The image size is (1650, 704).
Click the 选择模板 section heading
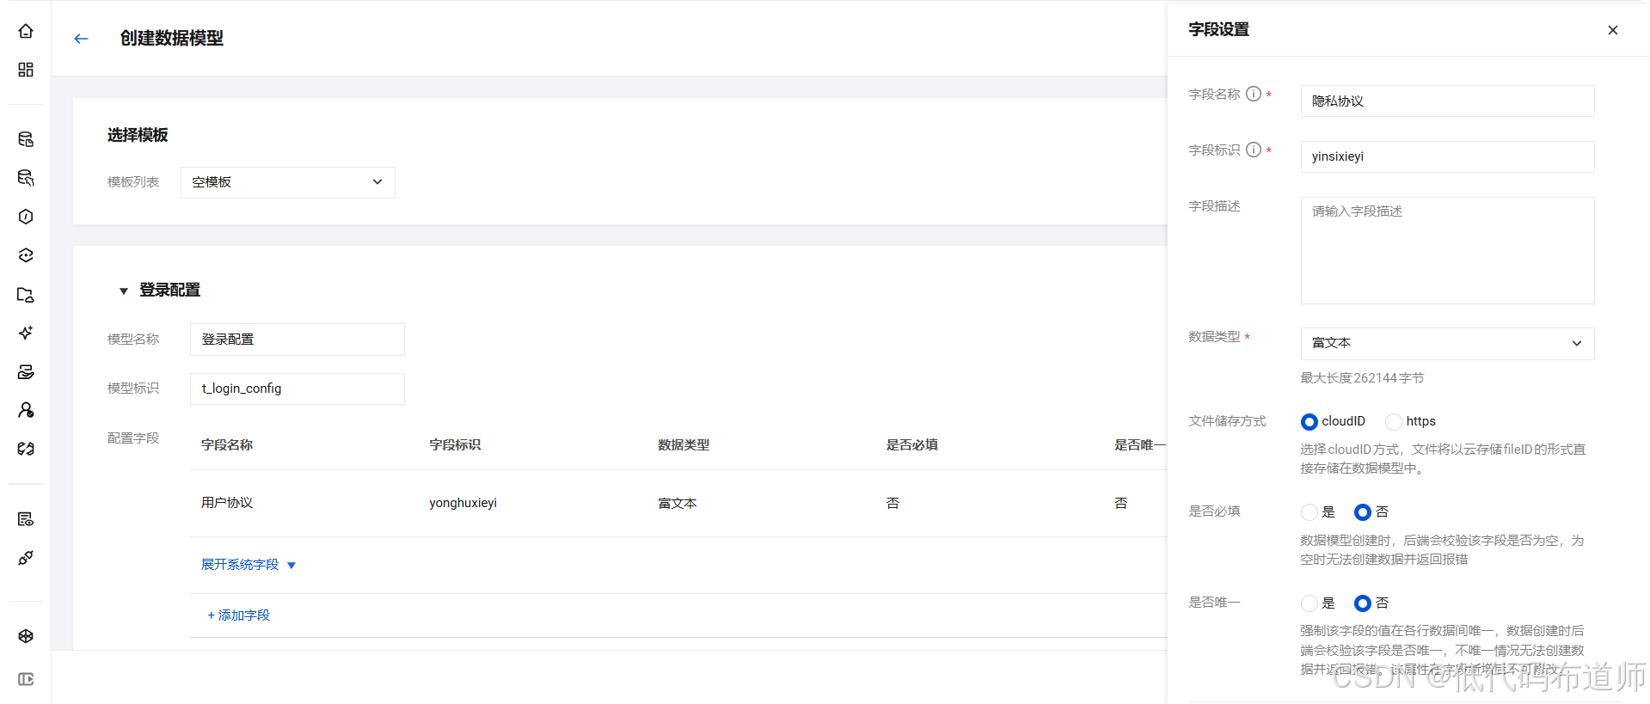[x=138, y=135]
